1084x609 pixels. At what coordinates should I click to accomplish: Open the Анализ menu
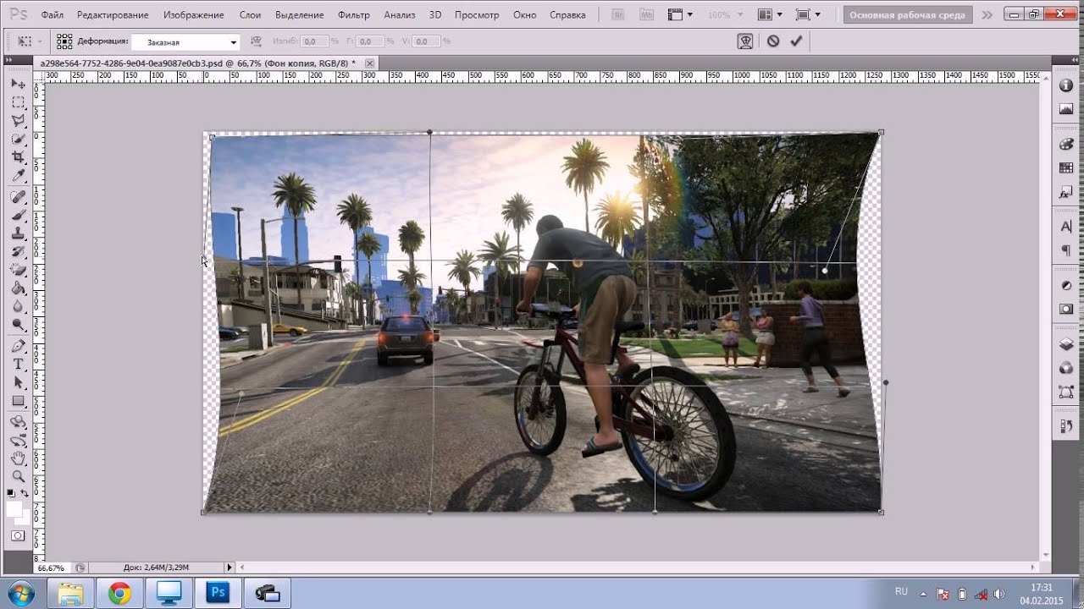click(x=400, y=15)
